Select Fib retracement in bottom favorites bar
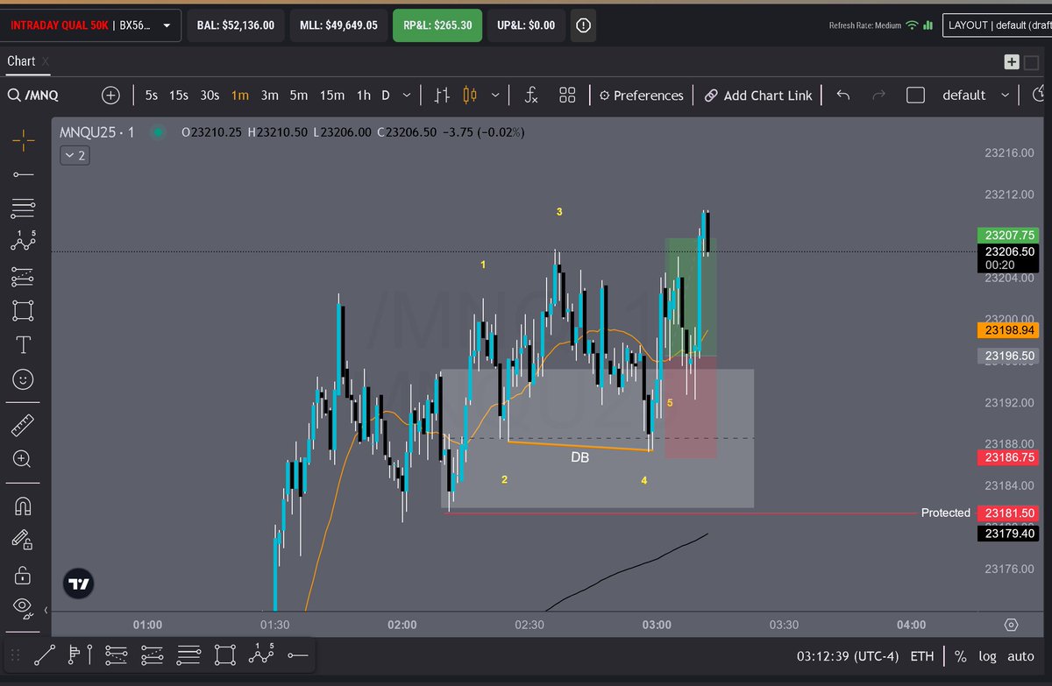The width and height of the screenshot is (1052, 686). click(188, 654)
